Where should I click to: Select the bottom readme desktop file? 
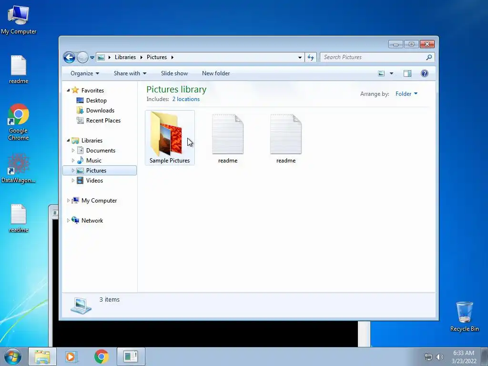point(19,218)
